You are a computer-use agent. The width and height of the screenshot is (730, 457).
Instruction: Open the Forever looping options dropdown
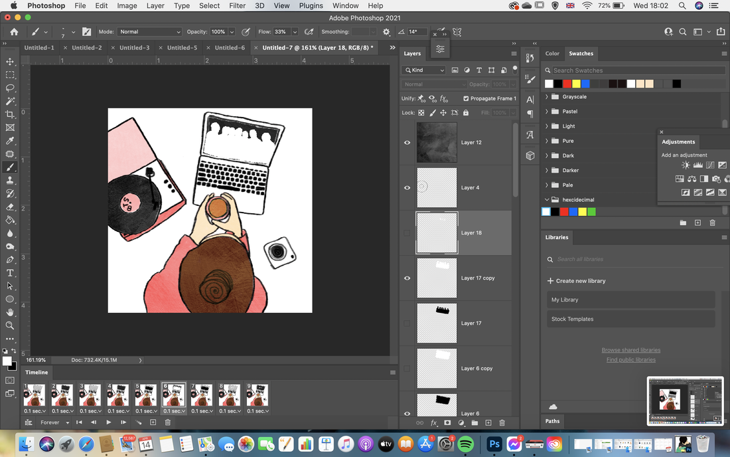[54, 422]
